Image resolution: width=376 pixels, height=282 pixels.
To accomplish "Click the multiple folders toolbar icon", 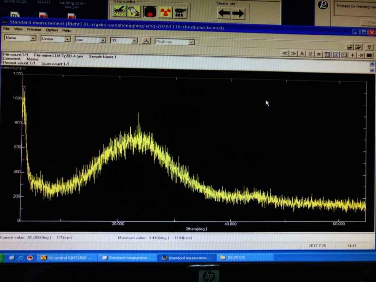I will tap(358, 47).
